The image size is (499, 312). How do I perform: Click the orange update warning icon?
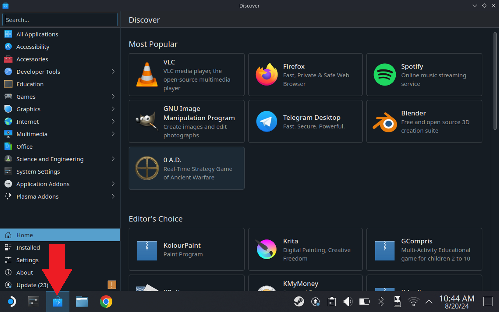[112, 285]
